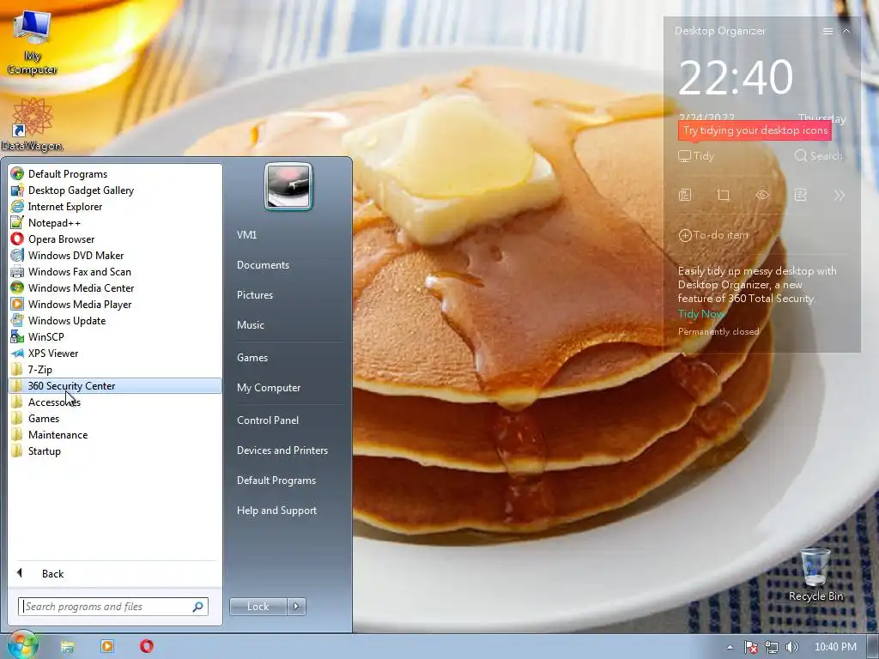
Task: Click the edit list icon in Desktop Organizer
Action: click(801, 195)
